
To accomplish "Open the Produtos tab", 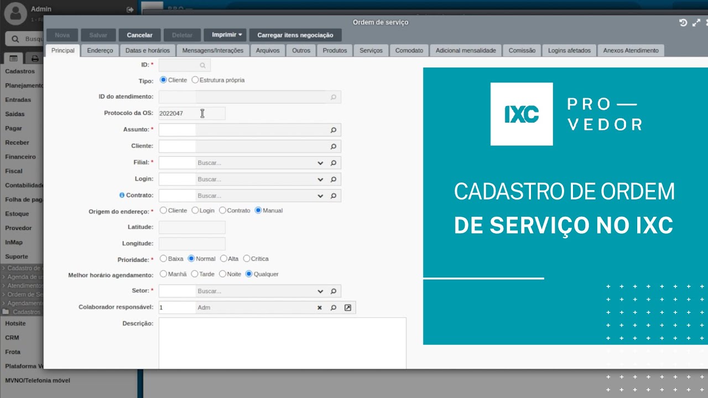I will (335, 50).
